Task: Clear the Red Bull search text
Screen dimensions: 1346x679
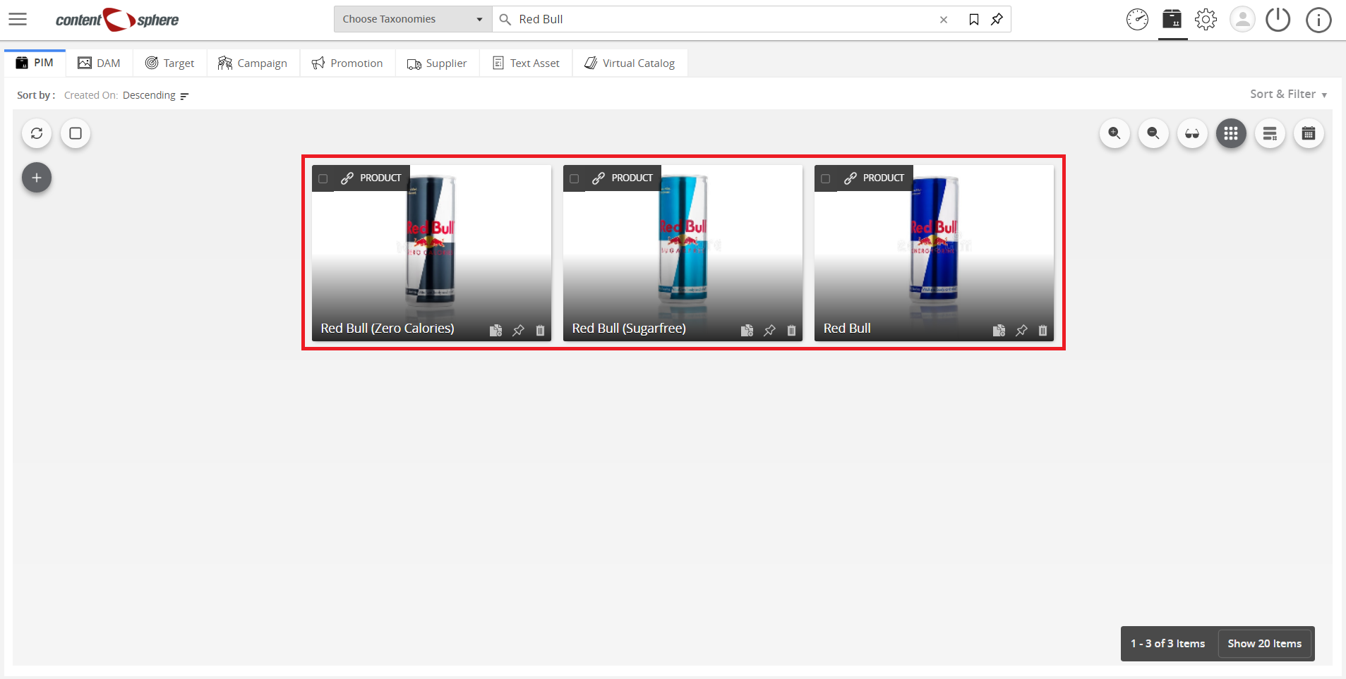Action: (944, 20)
